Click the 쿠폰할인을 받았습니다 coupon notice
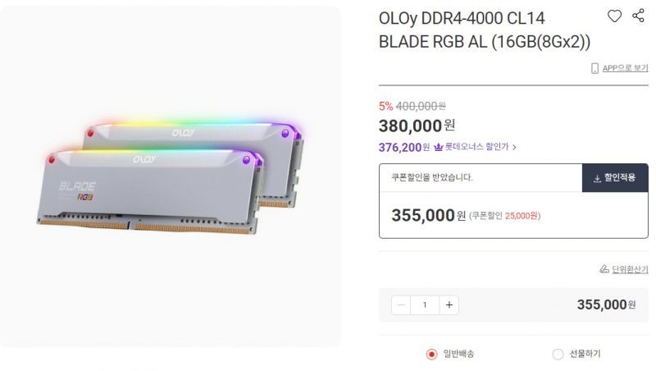656x371 pixels. coord(432,177)
